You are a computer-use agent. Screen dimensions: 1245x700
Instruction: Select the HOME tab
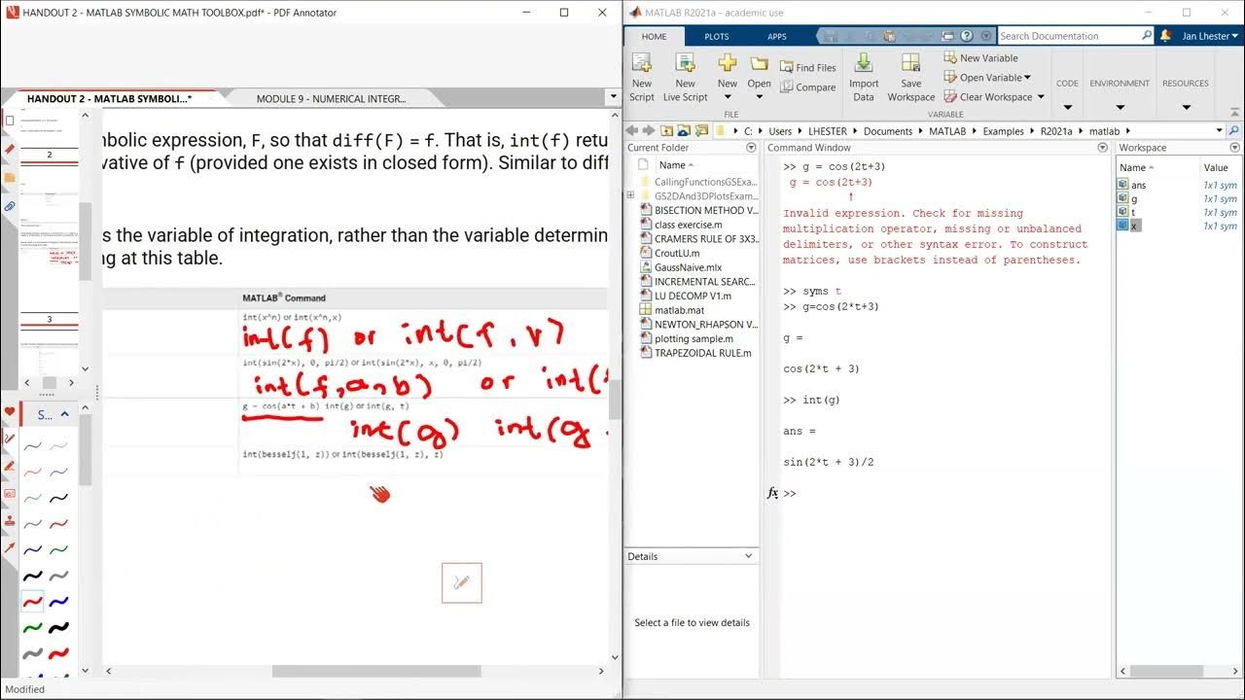pos(655,36)
